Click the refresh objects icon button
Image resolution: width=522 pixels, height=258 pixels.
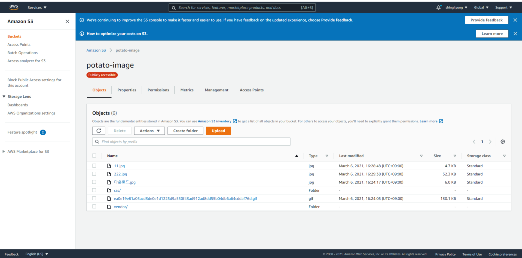point(99,131)
